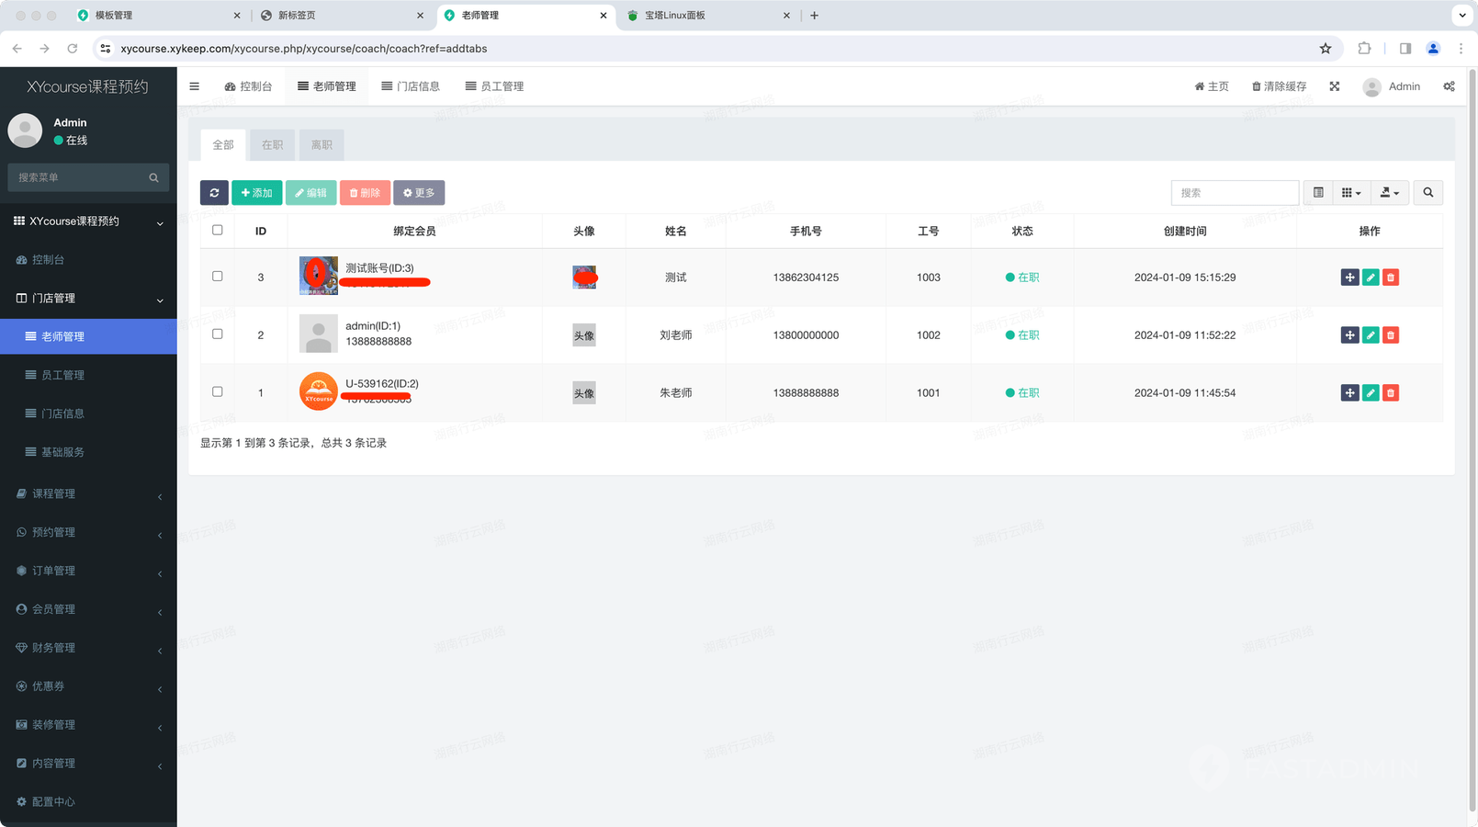1478x827 pixels.
Task: Bookmark page with the star icon
Action: (1326, 49)
